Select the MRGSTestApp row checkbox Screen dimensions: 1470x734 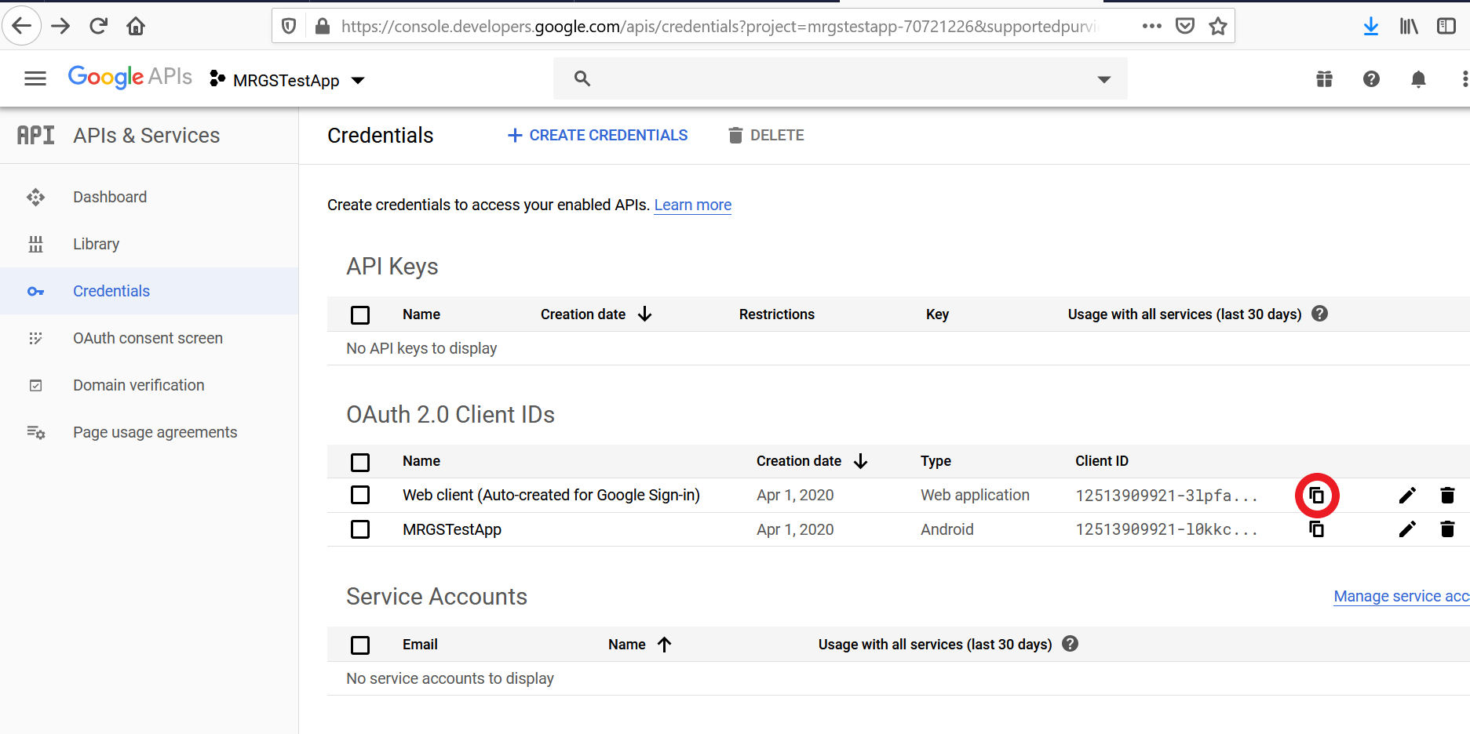tap(360, 529)
